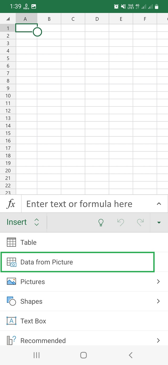Click the select-all corner triangle
The image size is (168, 365).
8,19
